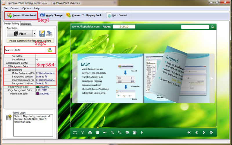Click the left EASY page of the flipbook

point(110,78)
